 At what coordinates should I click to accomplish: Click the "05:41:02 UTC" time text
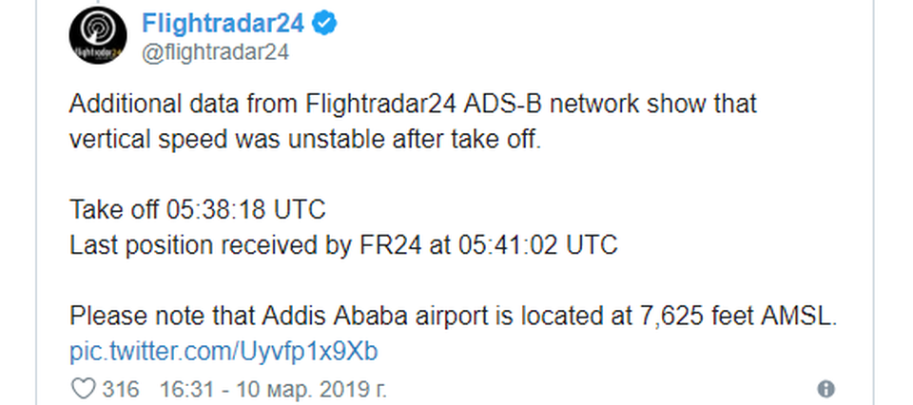pos(535,244)
